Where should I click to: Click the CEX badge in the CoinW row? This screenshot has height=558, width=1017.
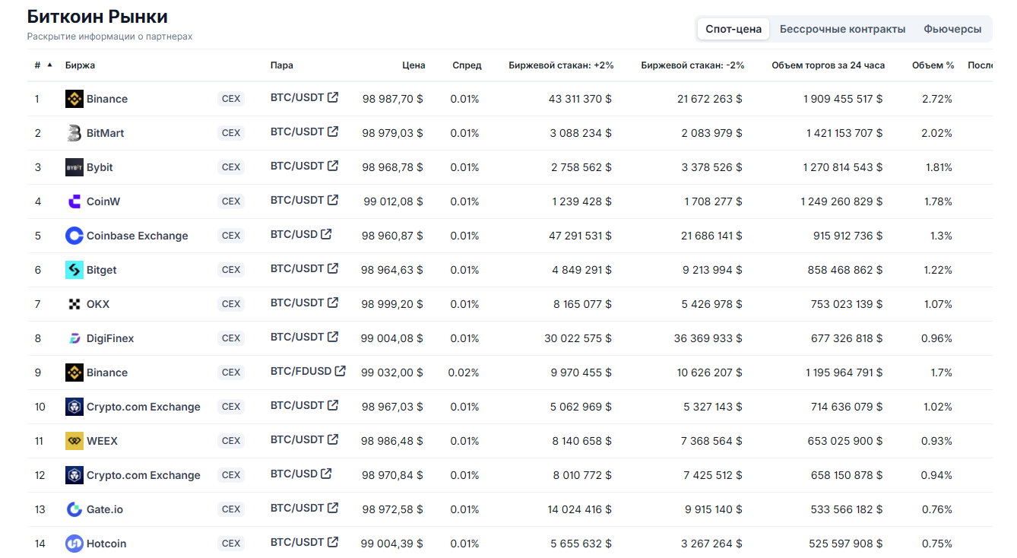(x=231, y=201)
